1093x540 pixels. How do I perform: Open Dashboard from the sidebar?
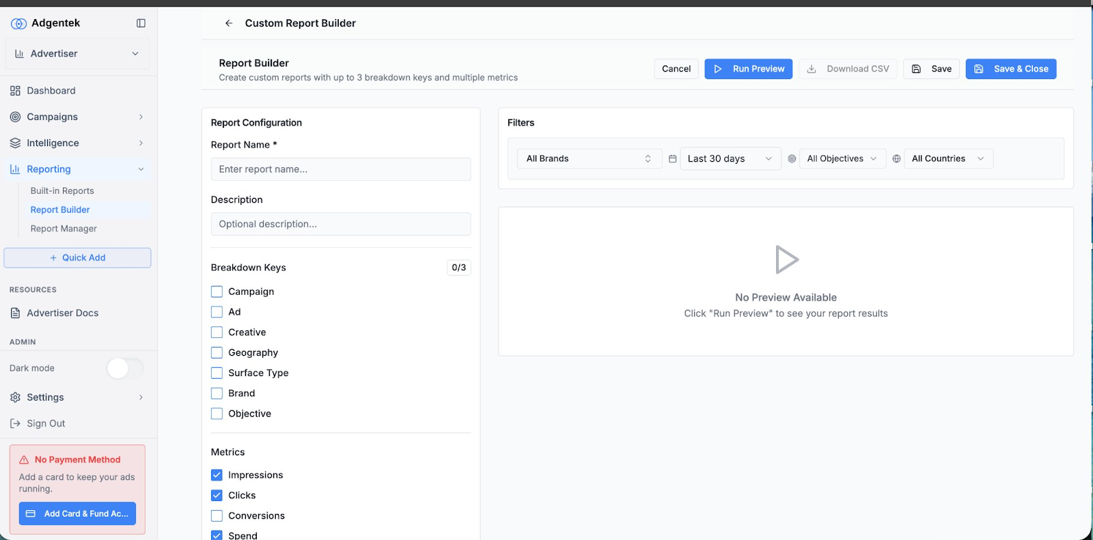click(x=51, y=91)
